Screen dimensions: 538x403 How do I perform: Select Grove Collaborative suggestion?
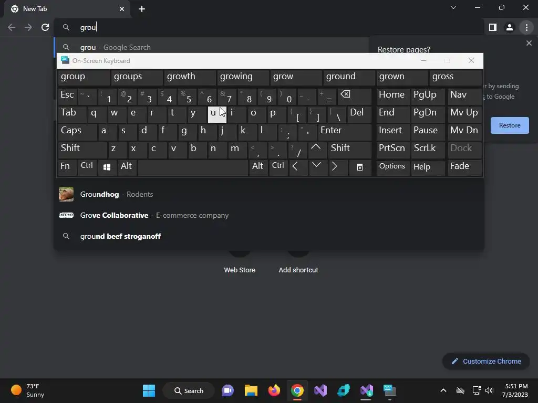[x=269, y=215]
